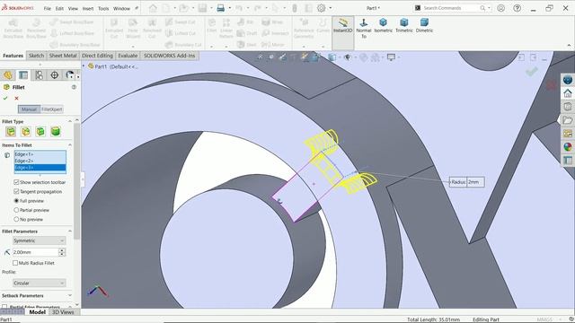
Task: Choose constant size fillet type
Action: point(11,132)
